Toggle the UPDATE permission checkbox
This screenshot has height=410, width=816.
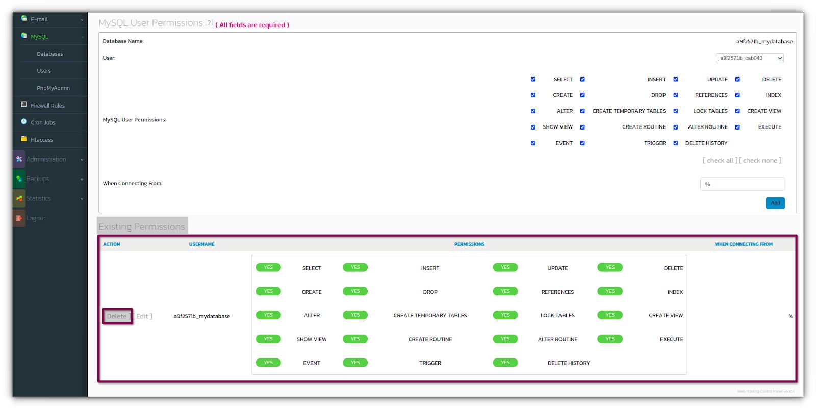click(676, 79)
